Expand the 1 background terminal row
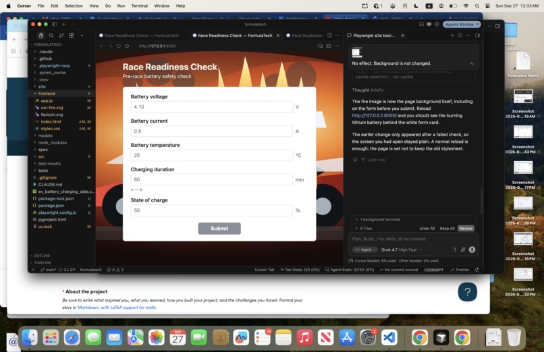The height and width of the screenshot is (352, 544). point(380,219)
